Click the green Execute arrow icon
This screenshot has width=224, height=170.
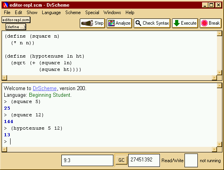(177, 23)
